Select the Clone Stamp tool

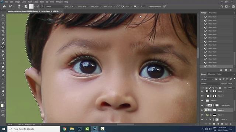[3, 51]
